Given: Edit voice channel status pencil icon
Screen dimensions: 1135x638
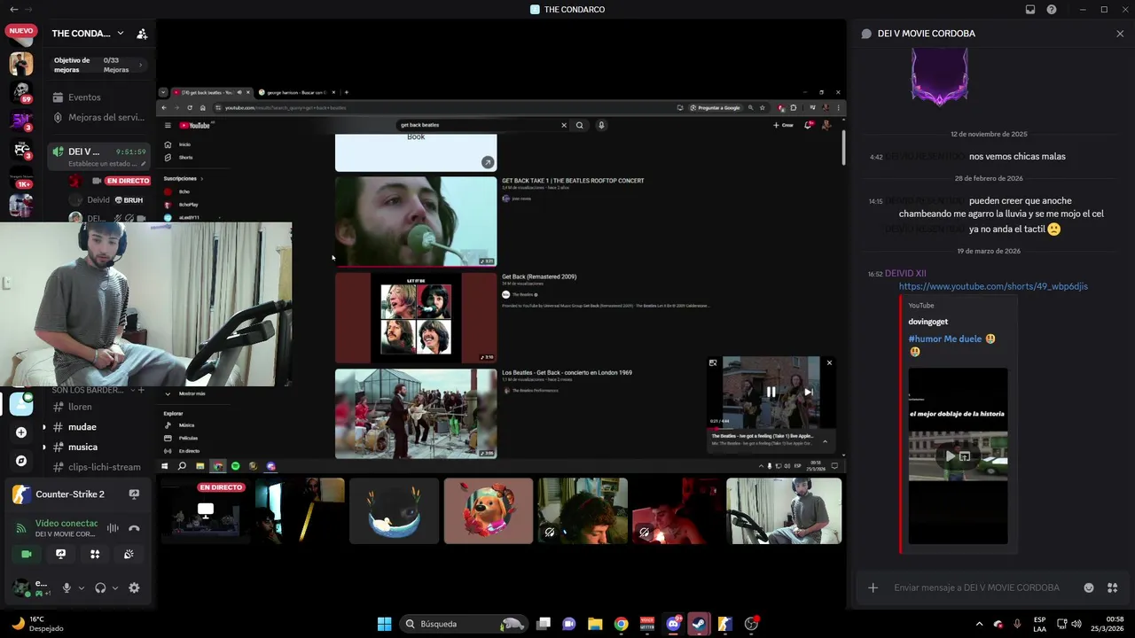Looking at the screenshot, I should coord(144,164).
